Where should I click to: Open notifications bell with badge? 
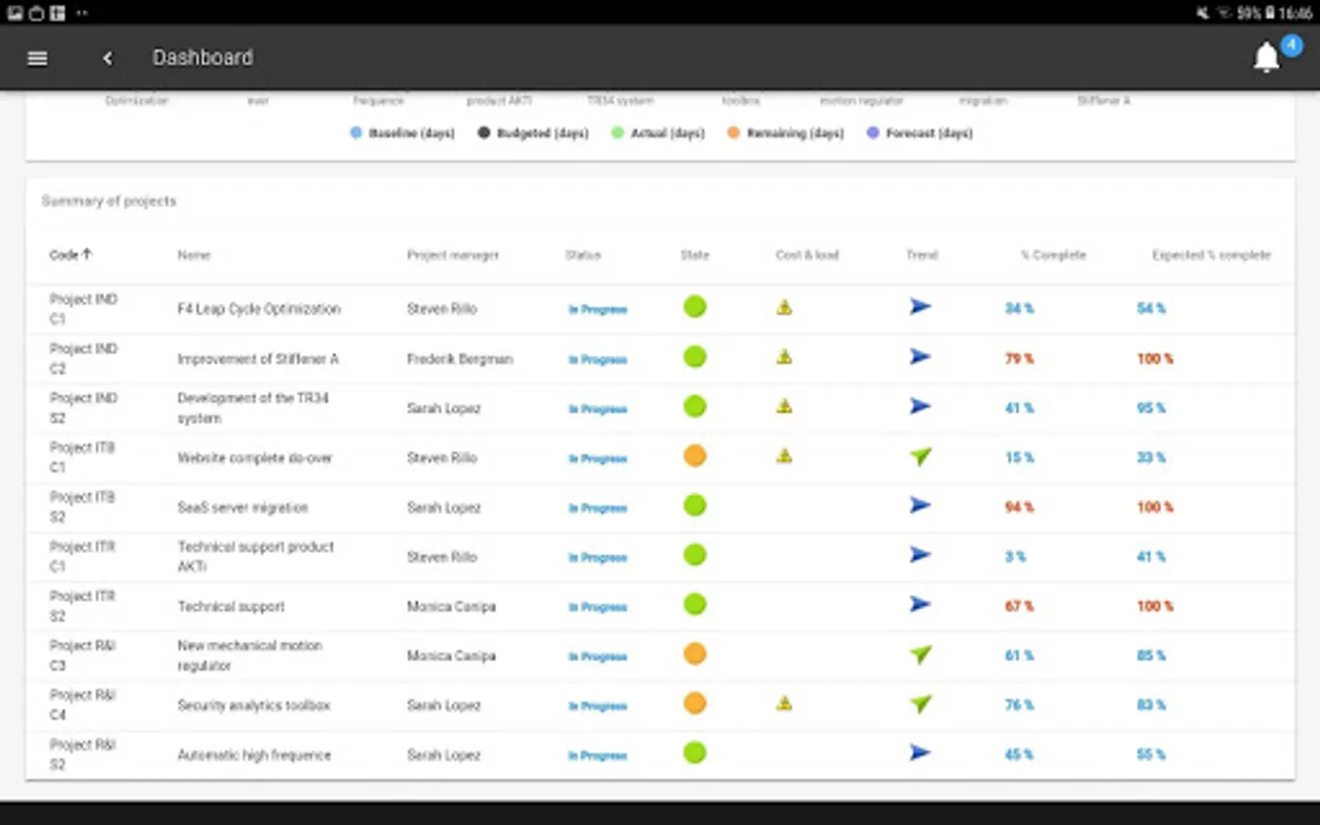1267,57
